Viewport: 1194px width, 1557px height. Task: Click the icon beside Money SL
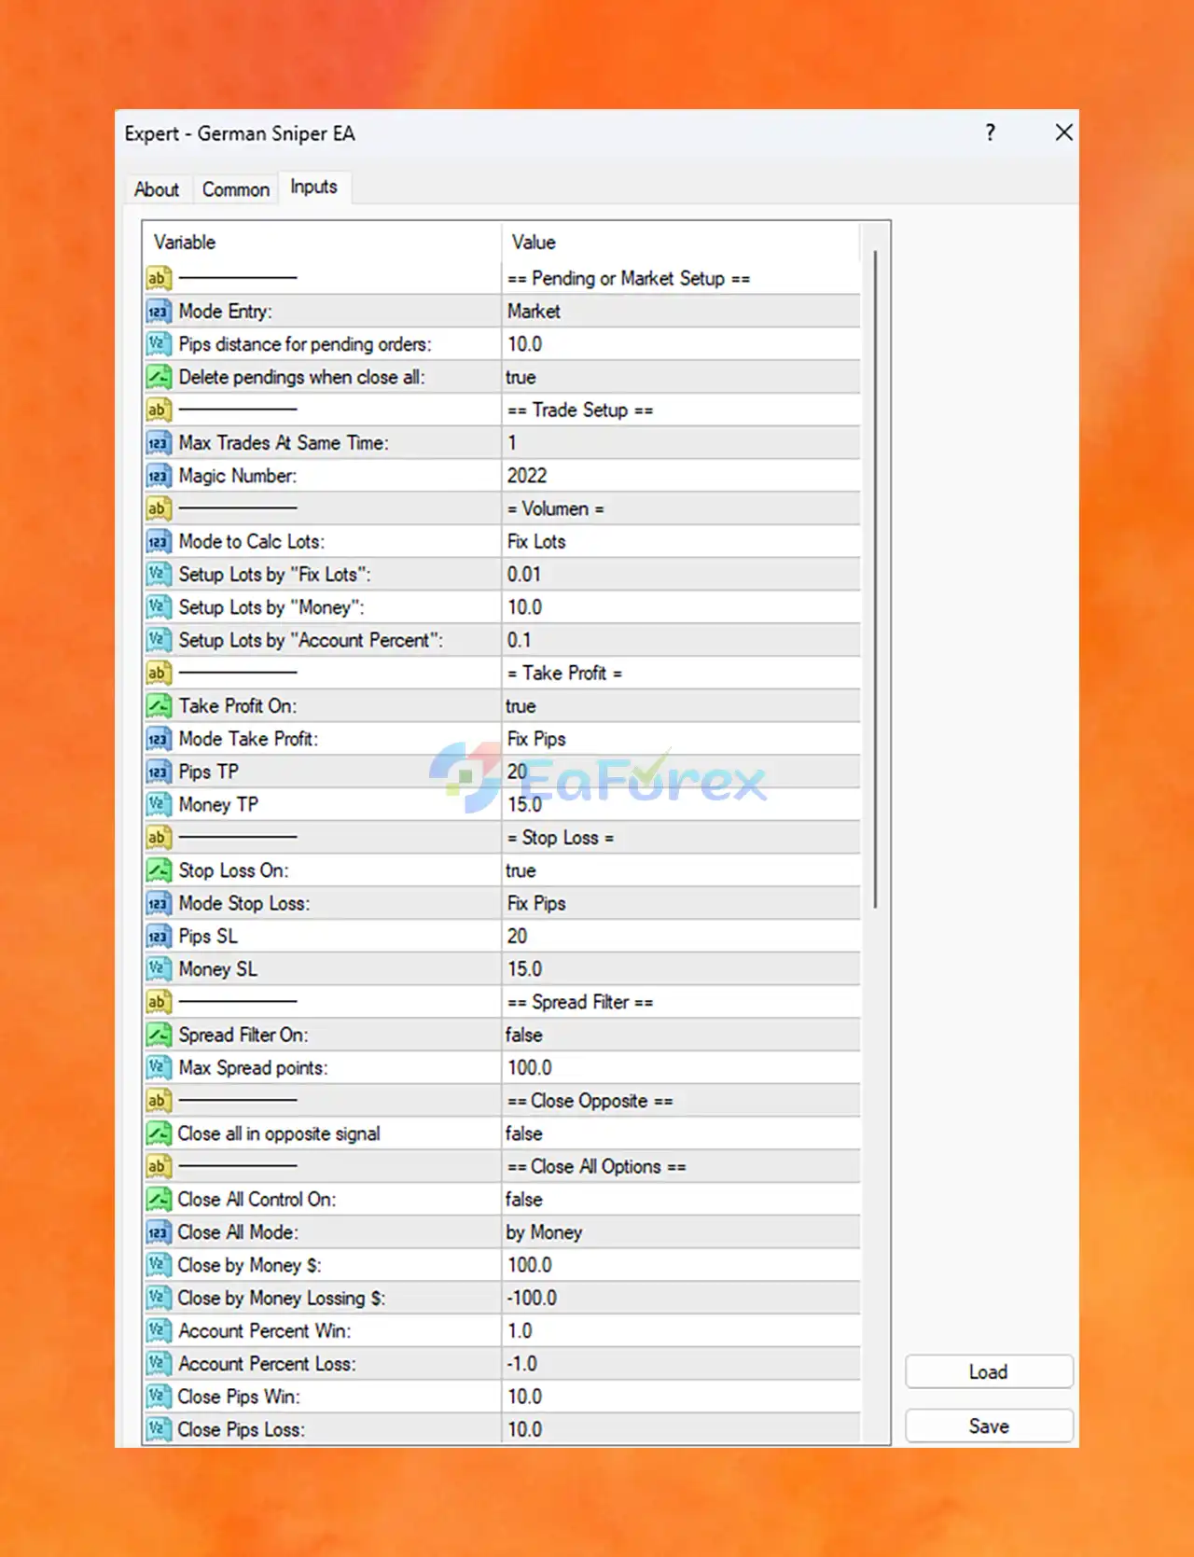coord(159,969)
